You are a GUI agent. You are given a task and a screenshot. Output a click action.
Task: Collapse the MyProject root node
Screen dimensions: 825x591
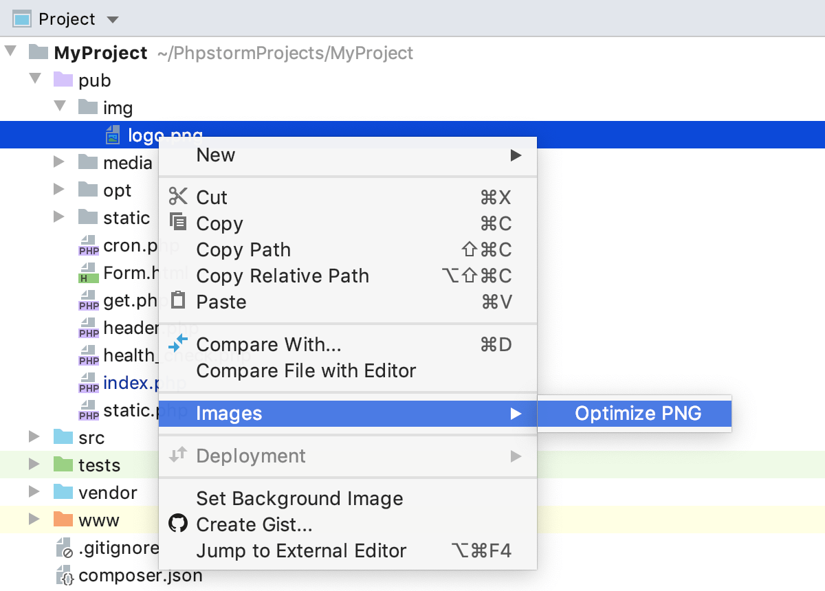(x=10, y=52)
